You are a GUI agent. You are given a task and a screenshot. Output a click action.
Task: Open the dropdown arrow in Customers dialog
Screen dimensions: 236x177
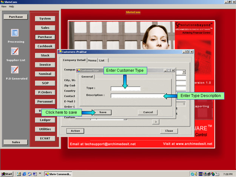coord(184,72)
